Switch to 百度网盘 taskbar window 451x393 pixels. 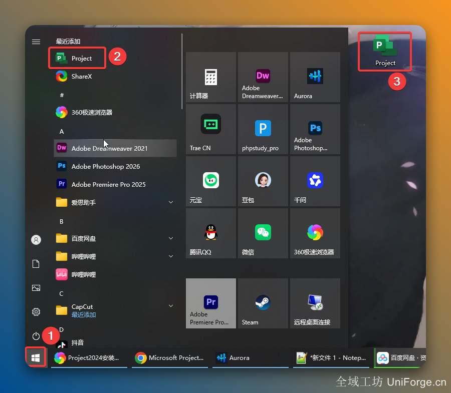coord(400,358)
